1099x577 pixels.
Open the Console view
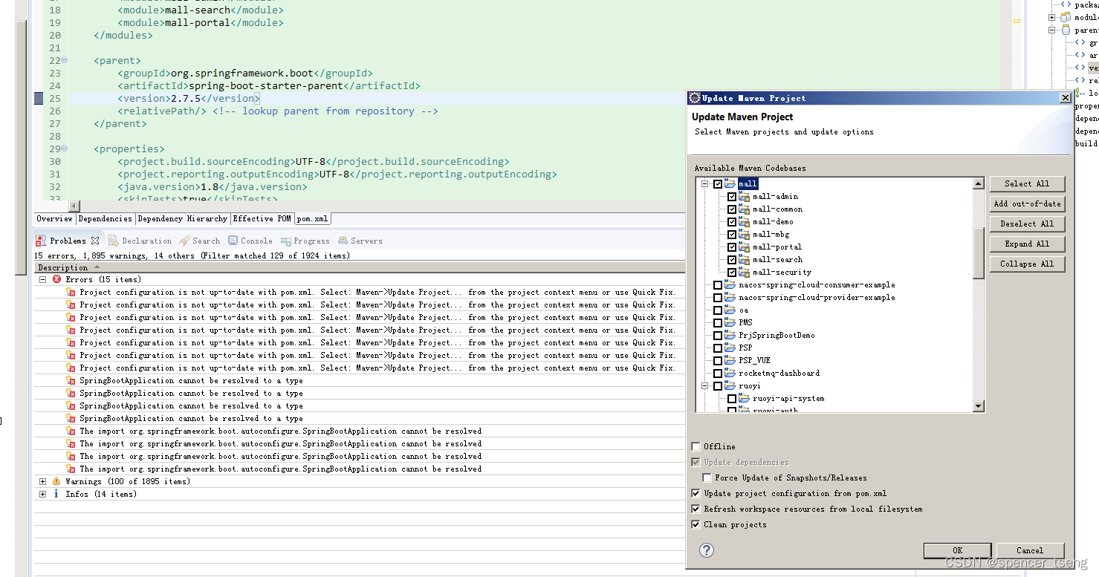[x=255, y=240]
